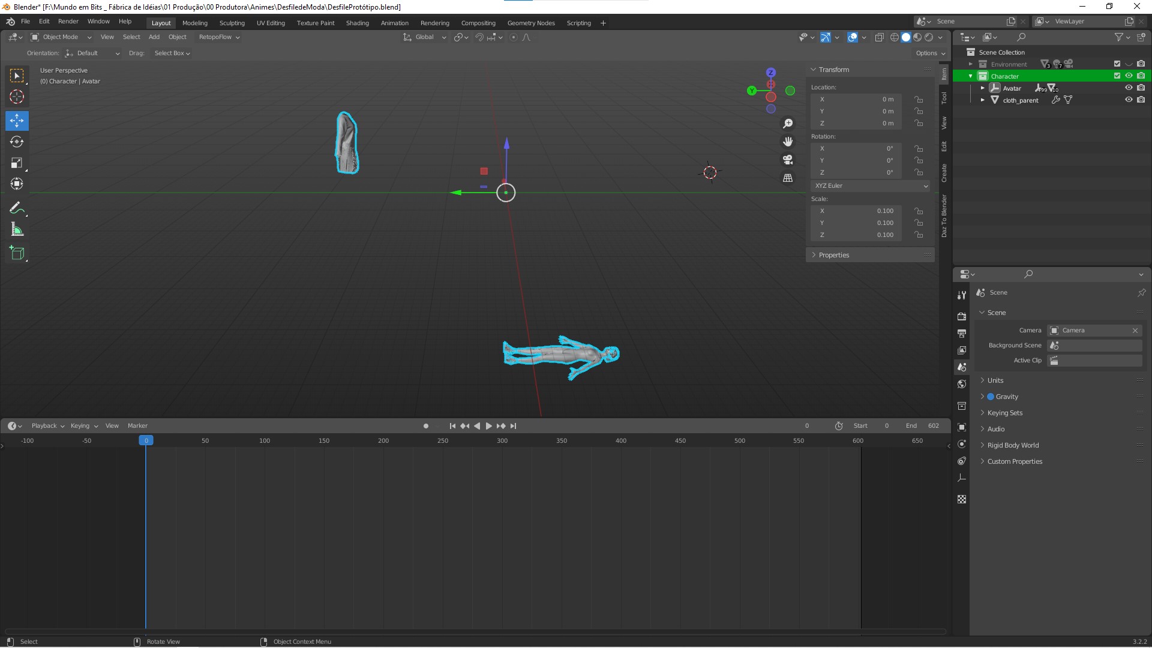Image resolution: width=1152 pixels, height=648 pixels.
Task: Select the Measure tool
Action: tap(17, 229)
